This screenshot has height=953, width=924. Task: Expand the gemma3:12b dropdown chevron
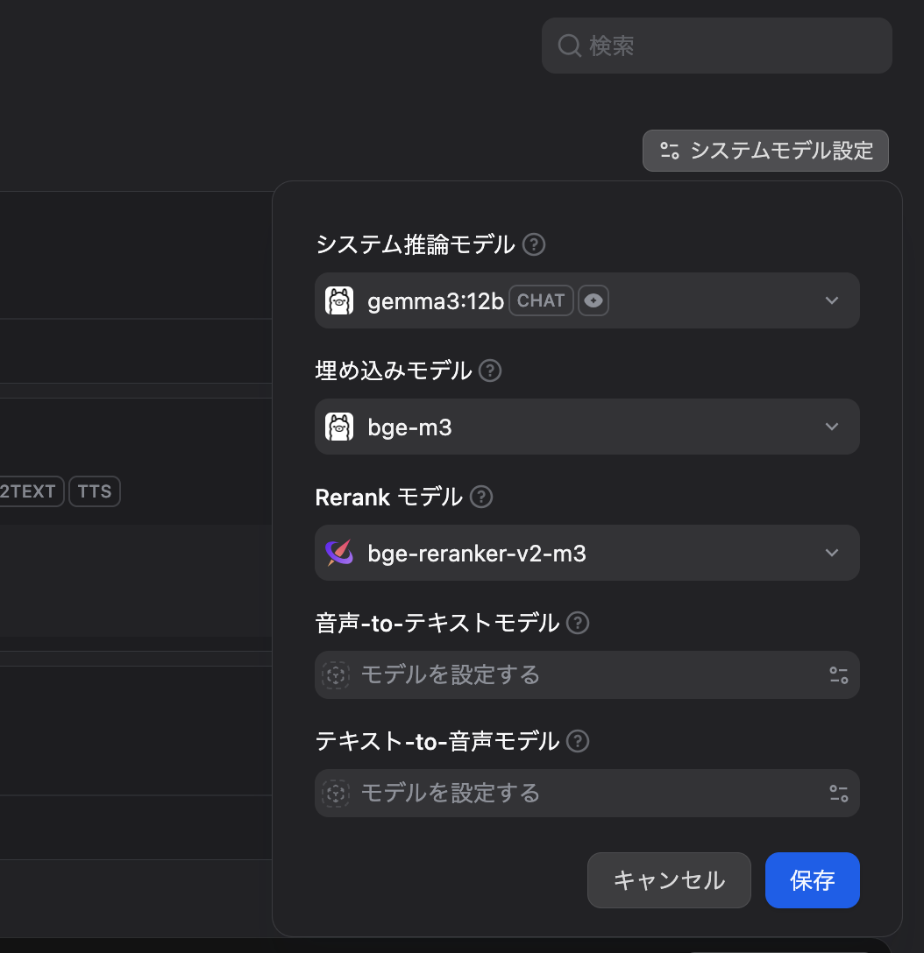832,300
